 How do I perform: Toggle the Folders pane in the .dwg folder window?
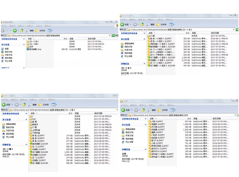(x=40, y=31)
